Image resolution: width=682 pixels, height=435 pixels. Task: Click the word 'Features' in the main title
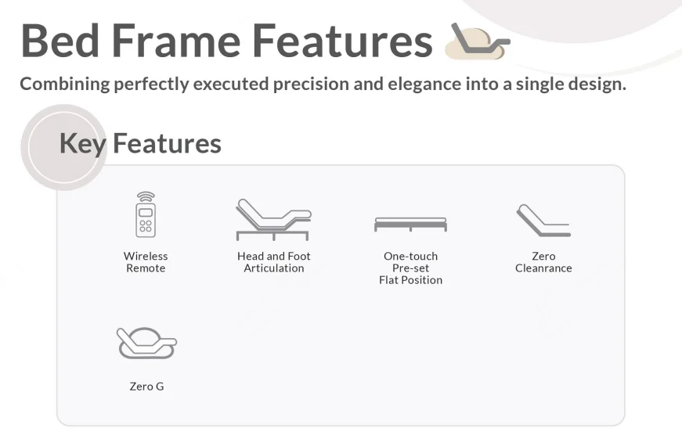pyautogui.click(x=342, y=41)
